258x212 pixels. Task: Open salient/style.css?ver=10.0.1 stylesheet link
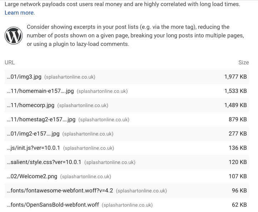44,162
